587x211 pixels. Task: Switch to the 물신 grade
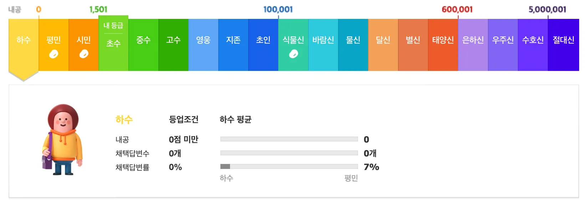tap(353, 45)
